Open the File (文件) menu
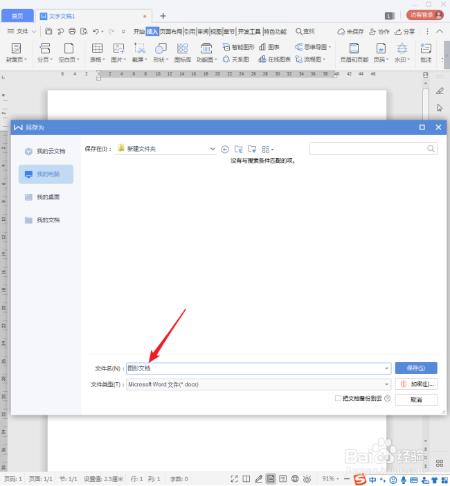450x486 pixels. (x=21, y=31)
